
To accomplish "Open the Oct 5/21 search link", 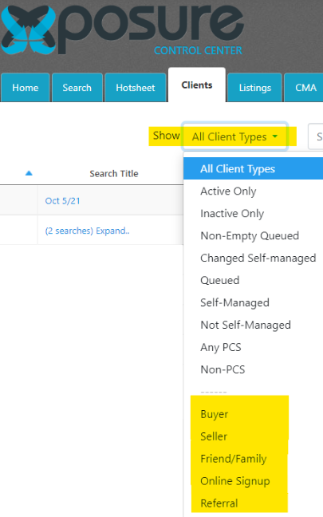I will point(63,201).
